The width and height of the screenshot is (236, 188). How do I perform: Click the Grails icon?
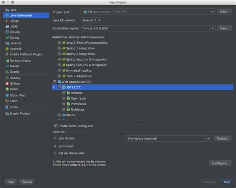[x=7, y=89]
